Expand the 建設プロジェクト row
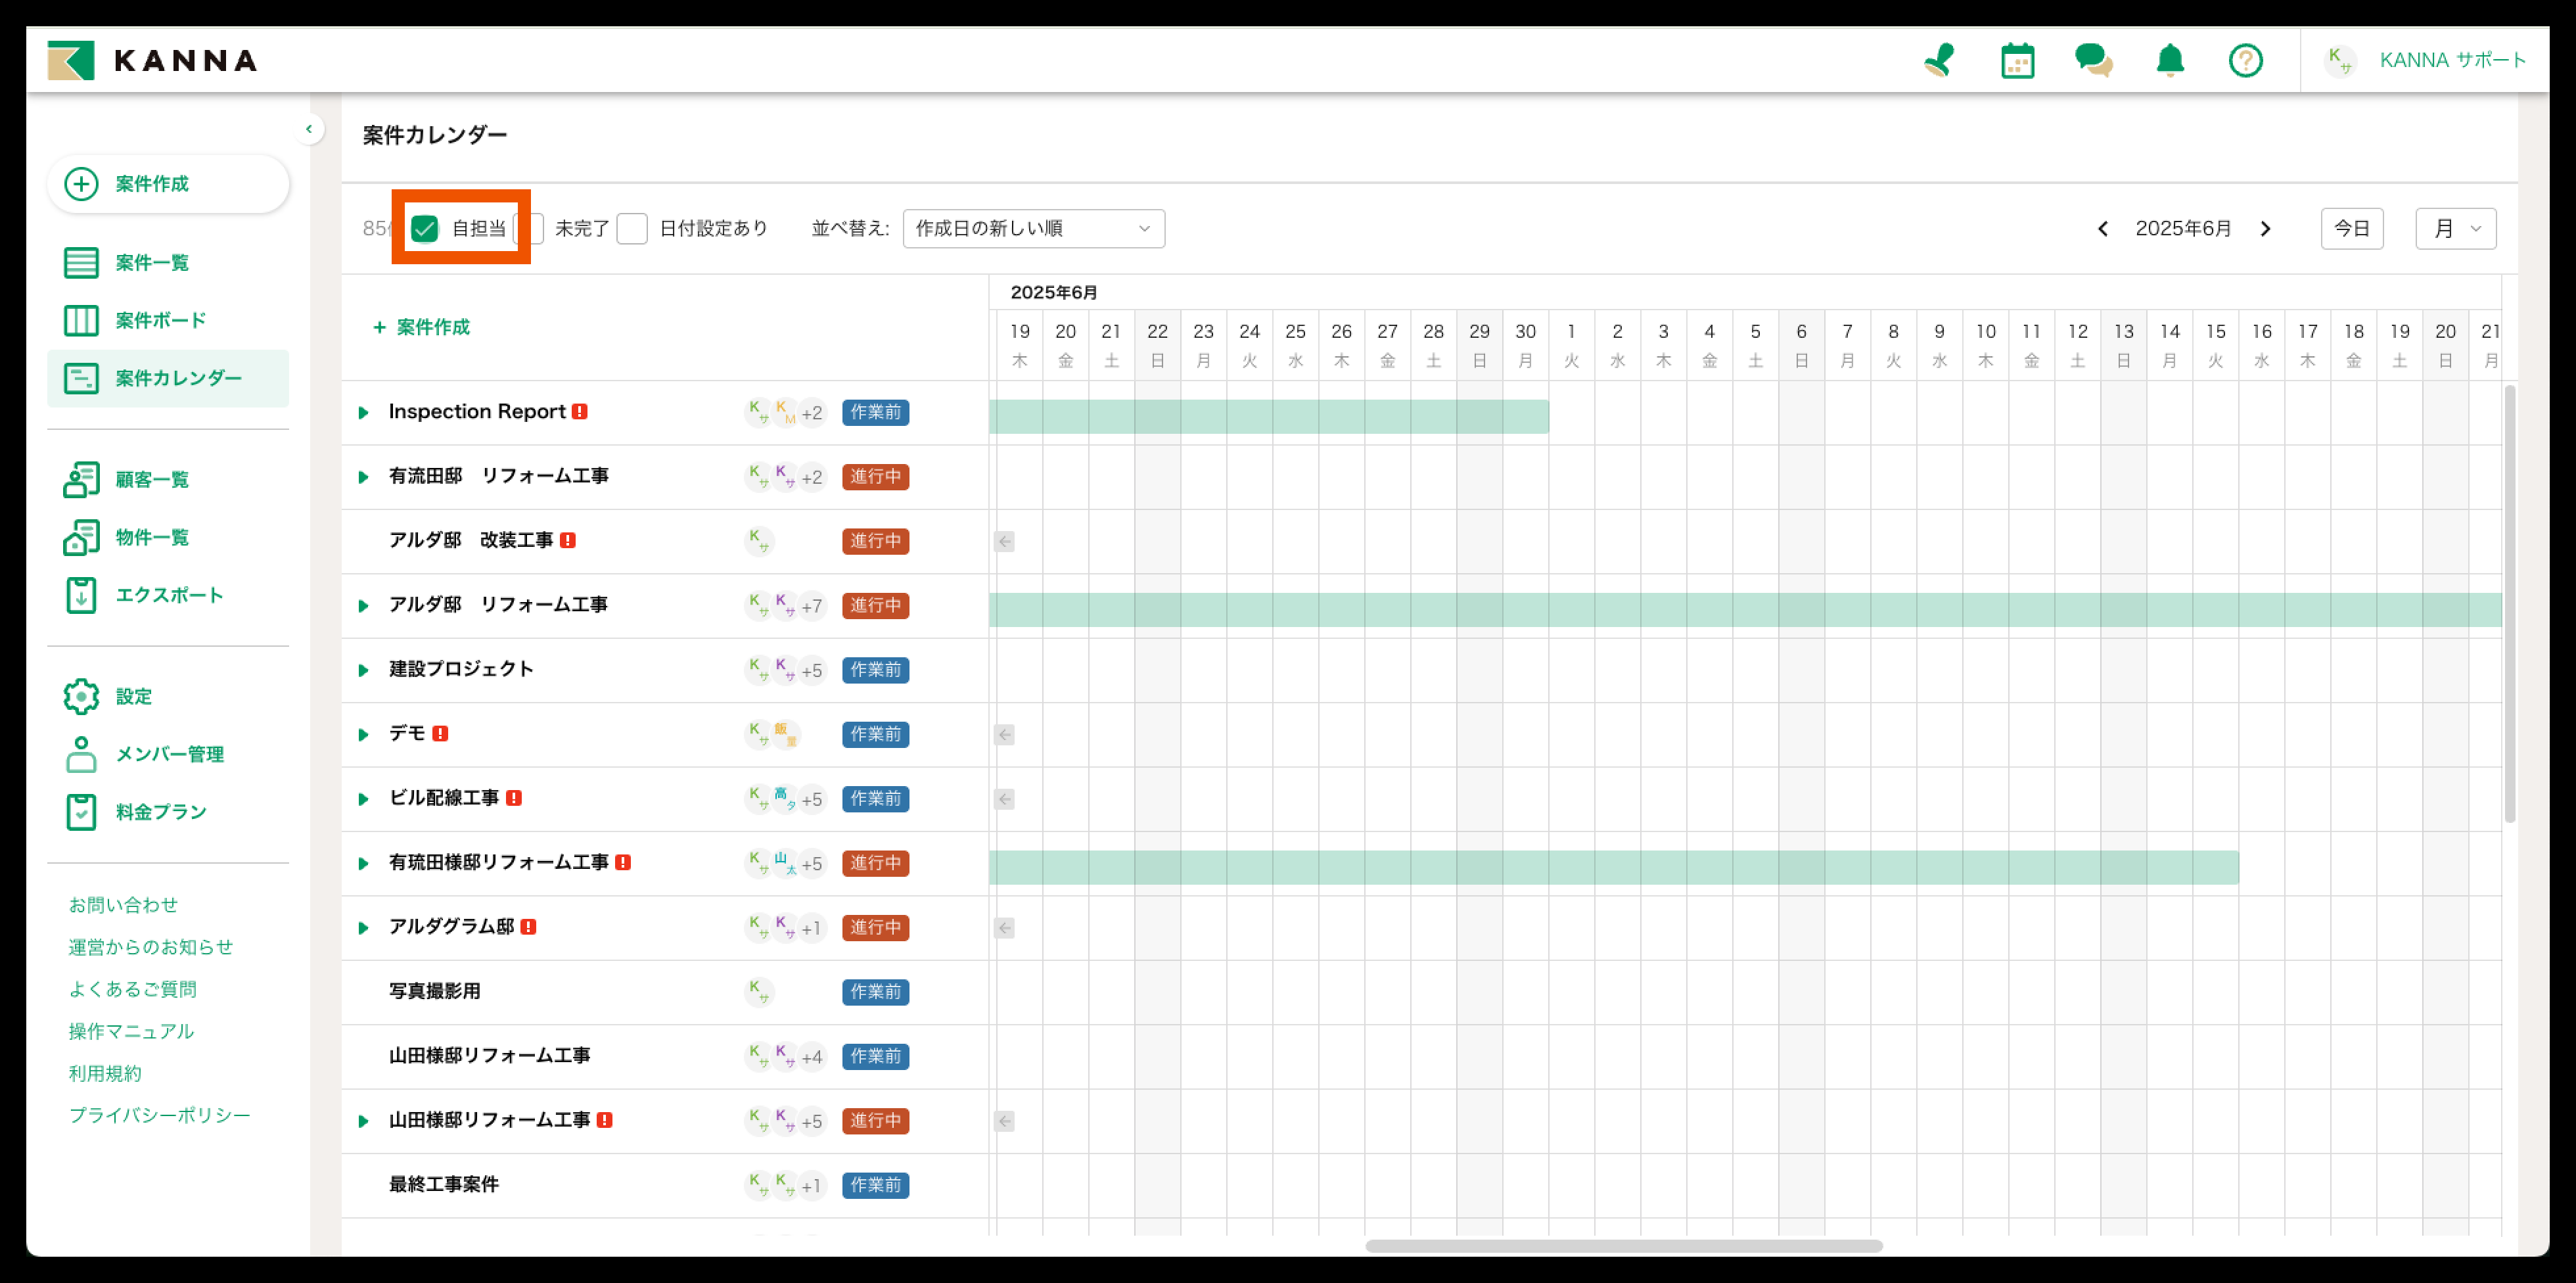 [x=364, y=670]
